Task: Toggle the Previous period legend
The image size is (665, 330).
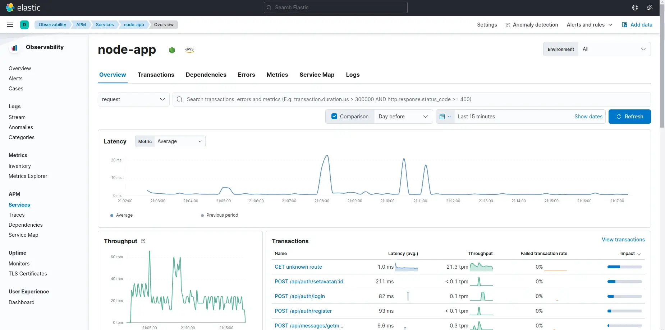Action: [220, 215]
